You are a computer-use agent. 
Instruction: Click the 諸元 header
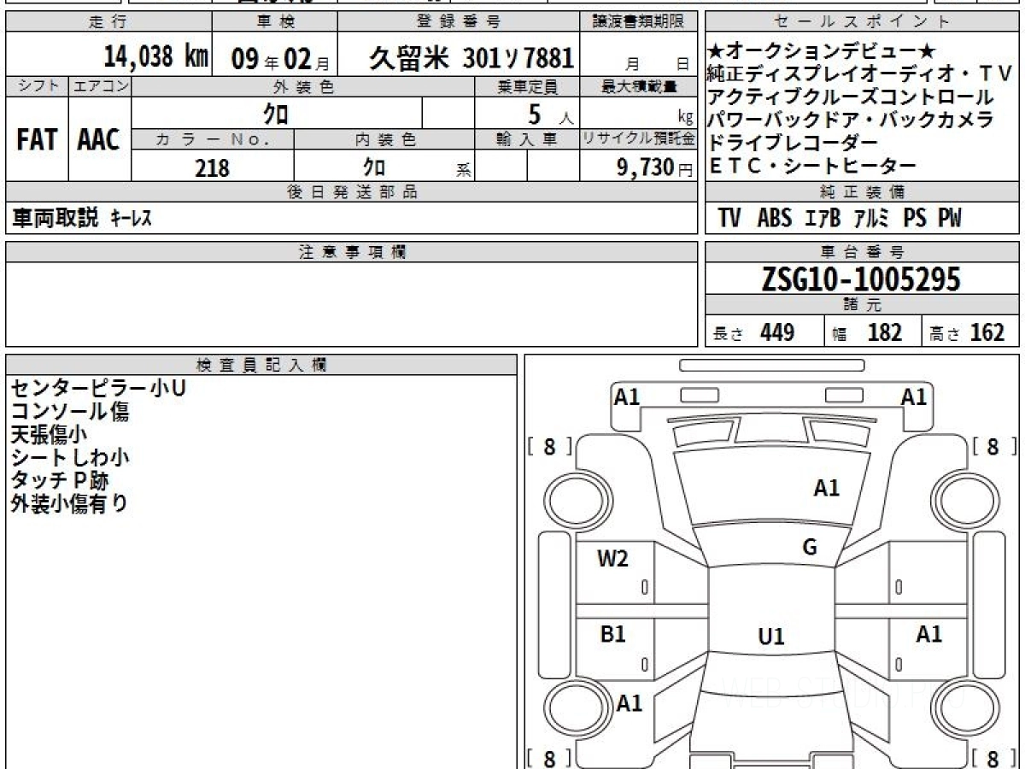click(x=862, y=305)
